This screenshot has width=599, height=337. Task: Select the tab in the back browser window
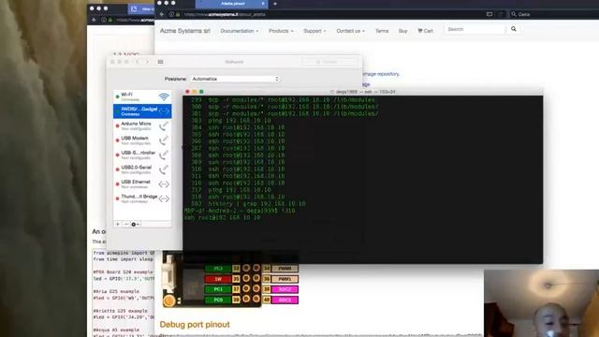point(140,8)
